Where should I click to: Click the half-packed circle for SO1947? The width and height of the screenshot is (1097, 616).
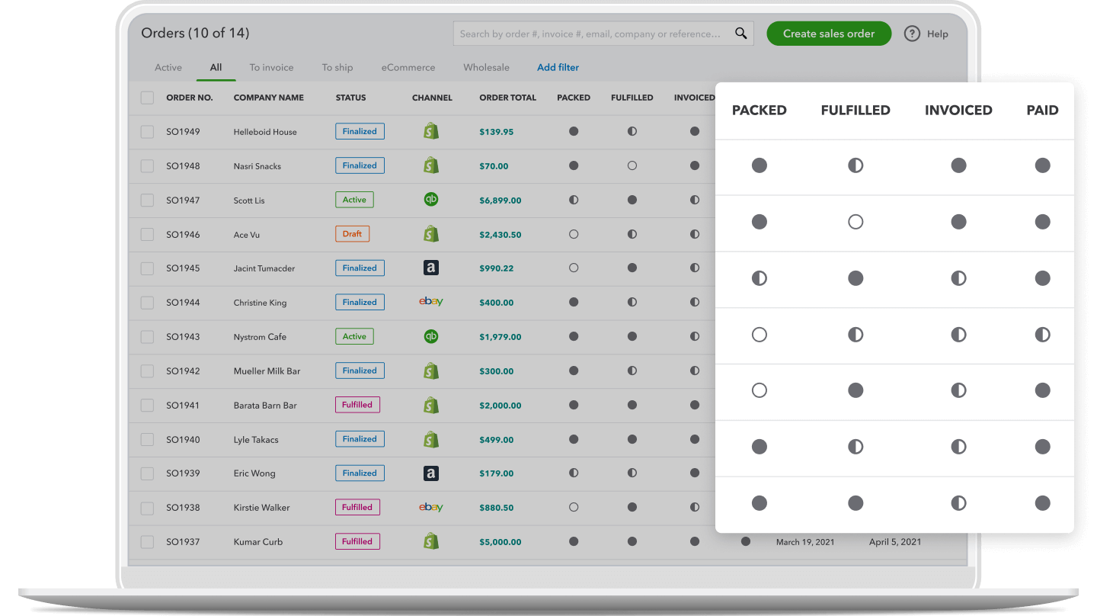coord(574,200)
